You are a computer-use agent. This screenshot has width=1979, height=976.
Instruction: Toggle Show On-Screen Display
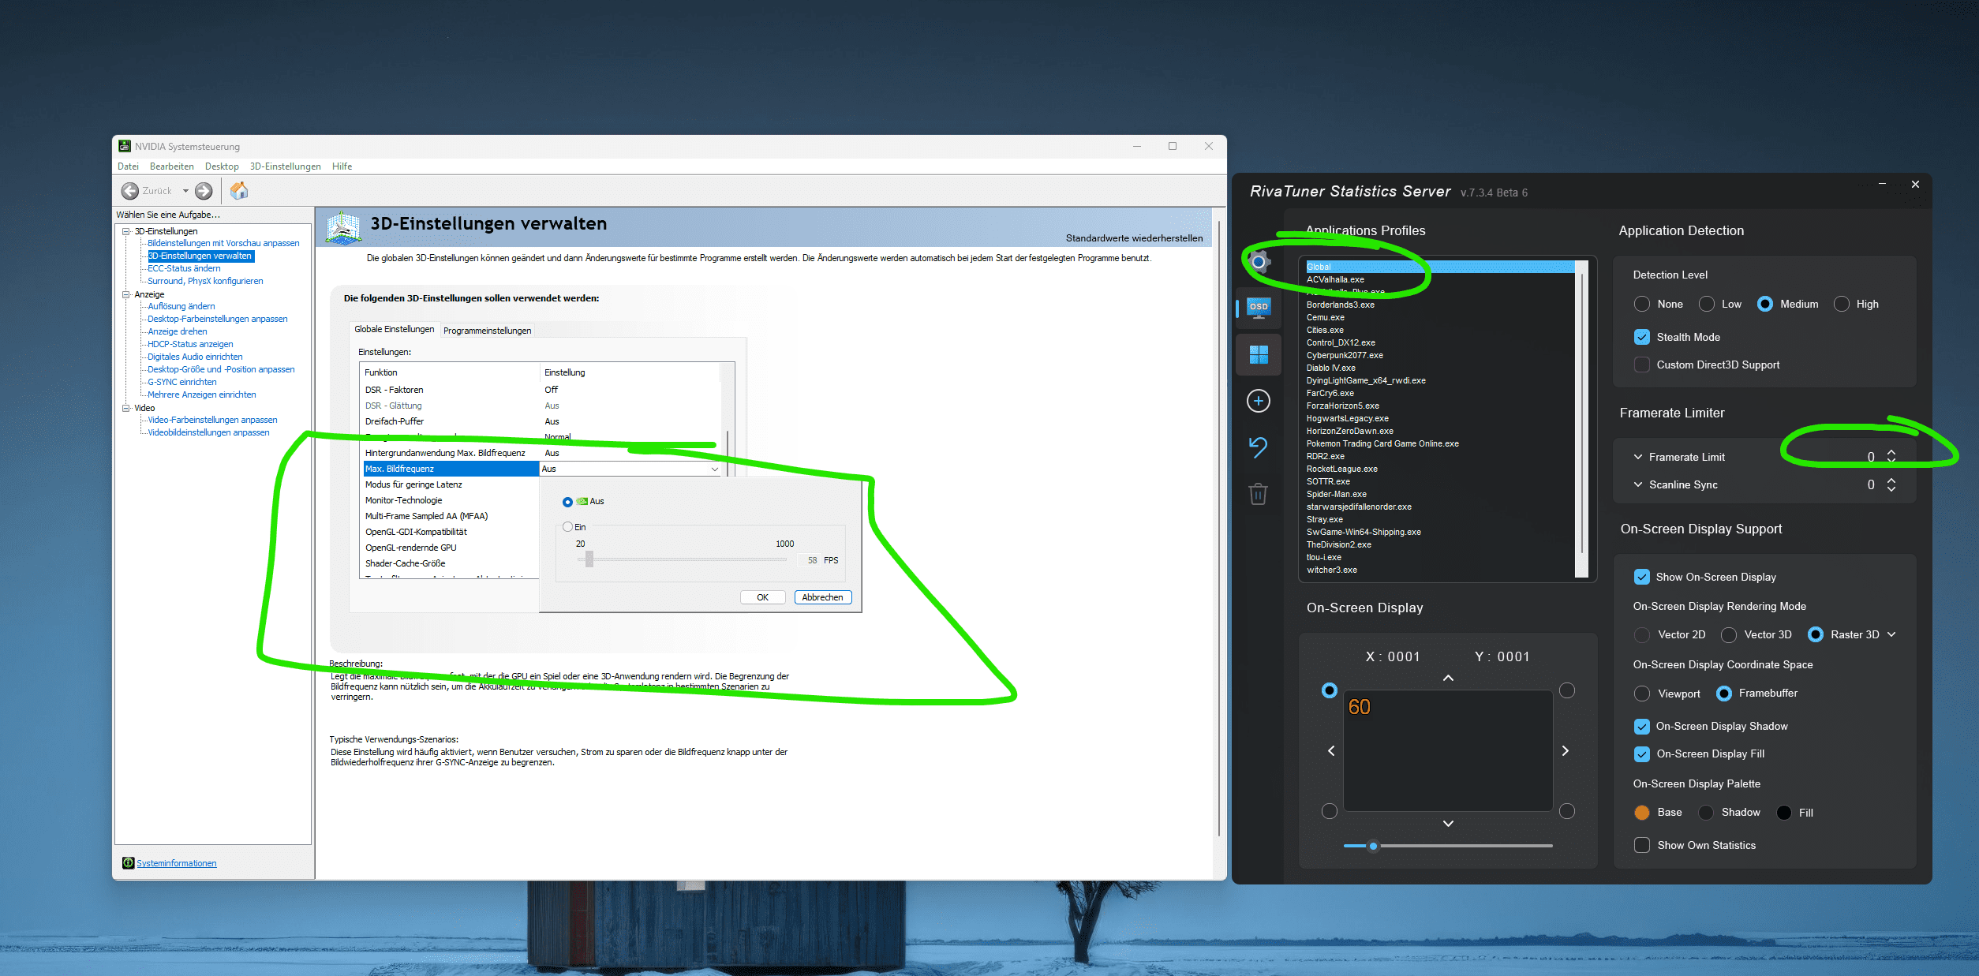click(x=1642, y=577)
